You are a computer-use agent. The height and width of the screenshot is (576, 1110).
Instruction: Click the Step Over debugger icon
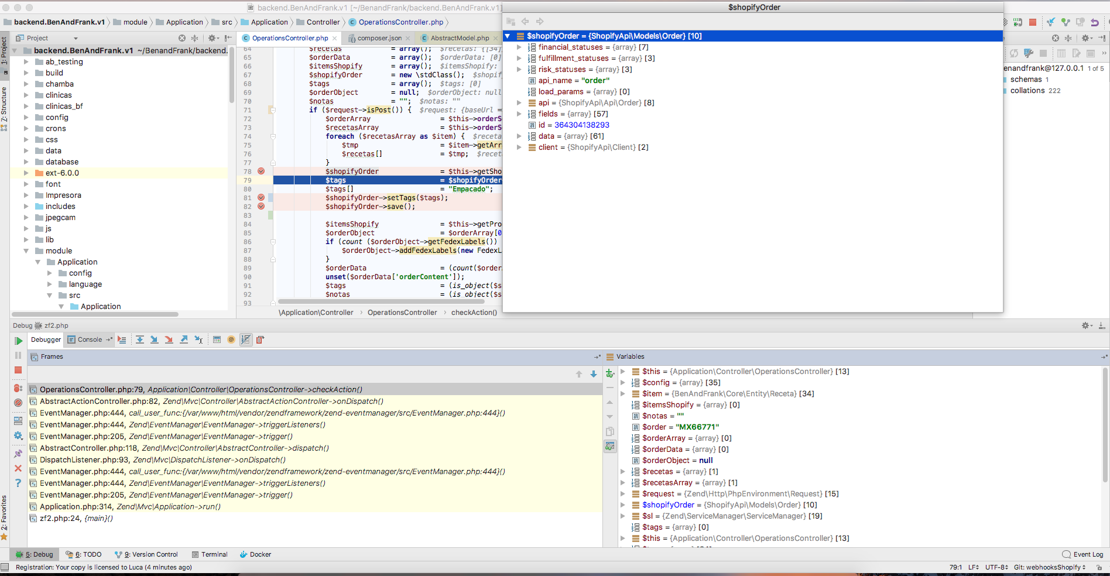140,340
